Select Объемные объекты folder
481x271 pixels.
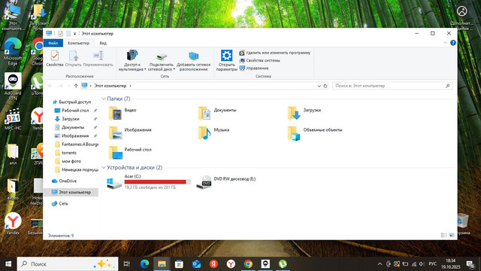pyautogui.click(x=315, y=133)
